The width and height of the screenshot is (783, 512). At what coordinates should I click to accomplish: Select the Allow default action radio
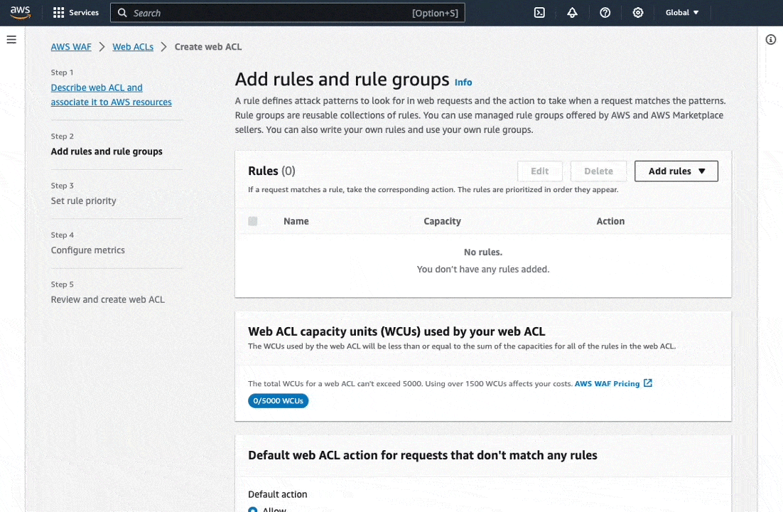[x=253, y=509]
